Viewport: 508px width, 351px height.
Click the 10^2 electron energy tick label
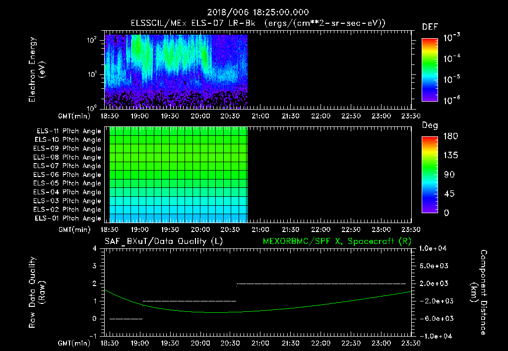(x=92, y=40)
